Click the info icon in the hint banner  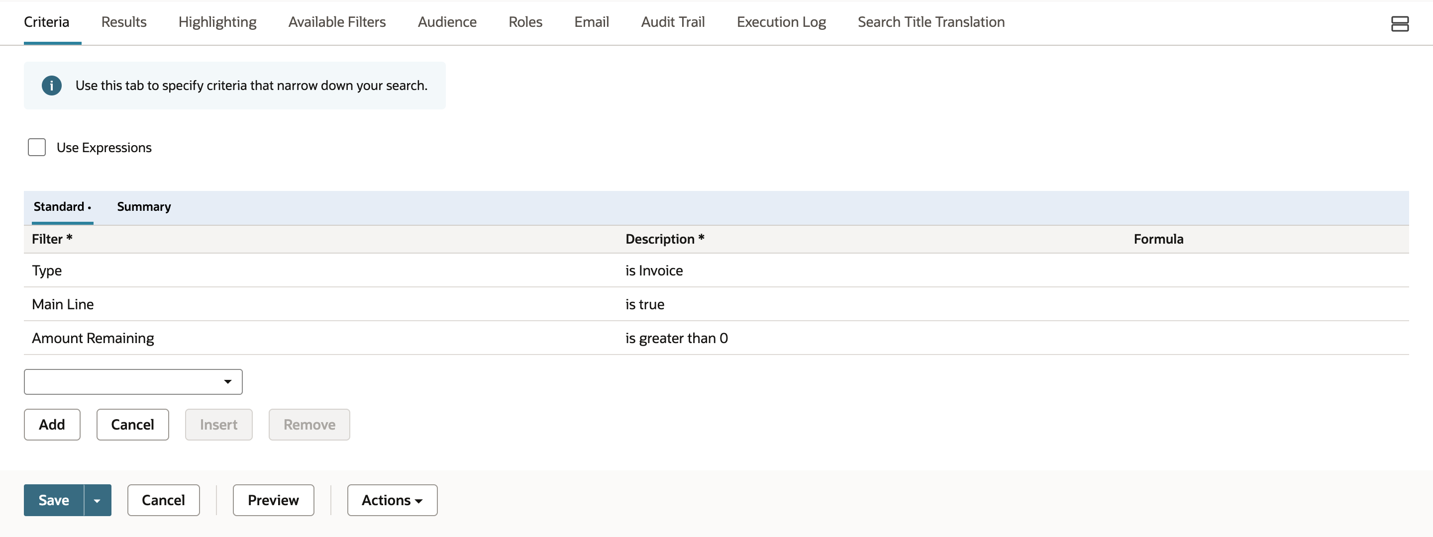(x=52, y=86)
